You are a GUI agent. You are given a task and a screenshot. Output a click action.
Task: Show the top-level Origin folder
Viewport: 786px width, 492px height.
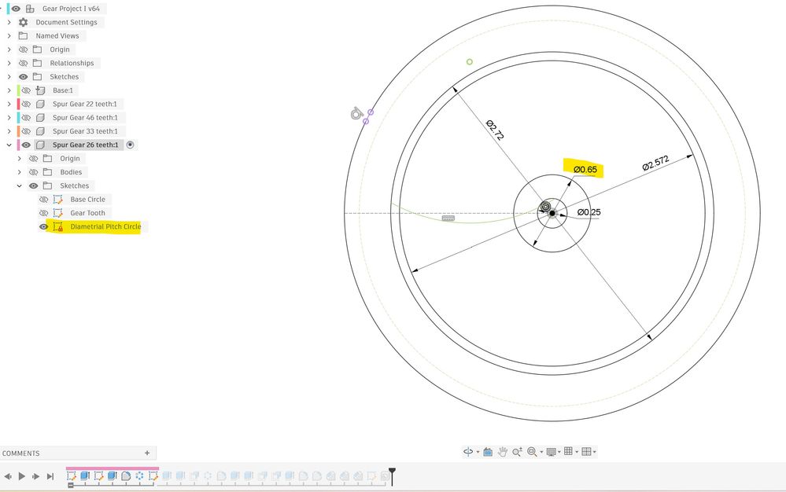pos(23,50)
